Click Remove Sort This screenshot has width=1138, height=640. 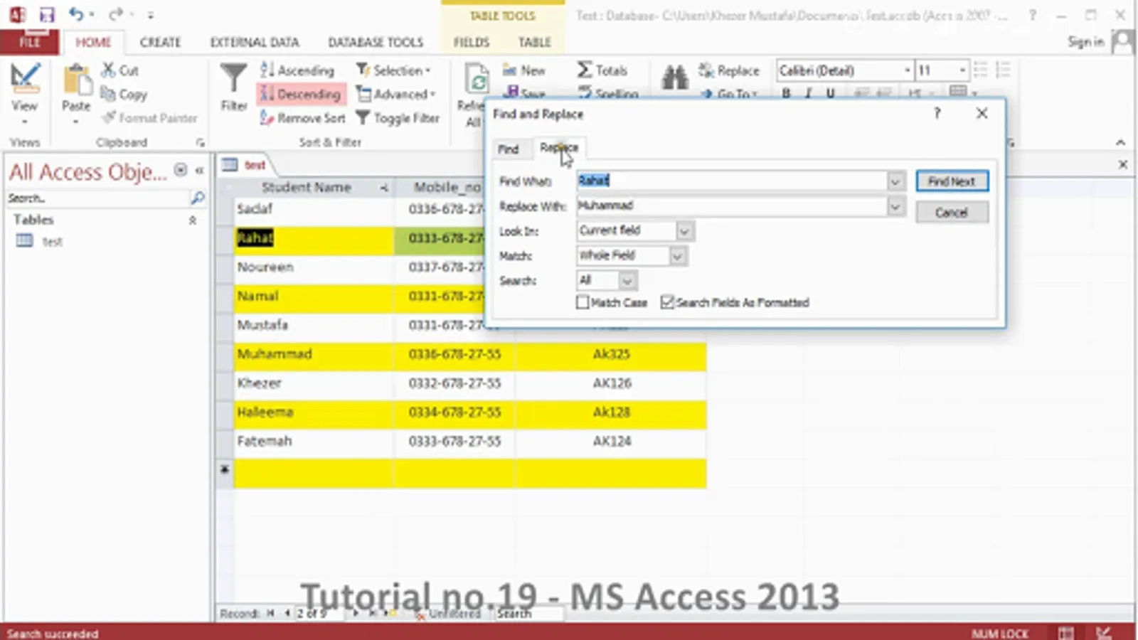(x=302, y=118)
